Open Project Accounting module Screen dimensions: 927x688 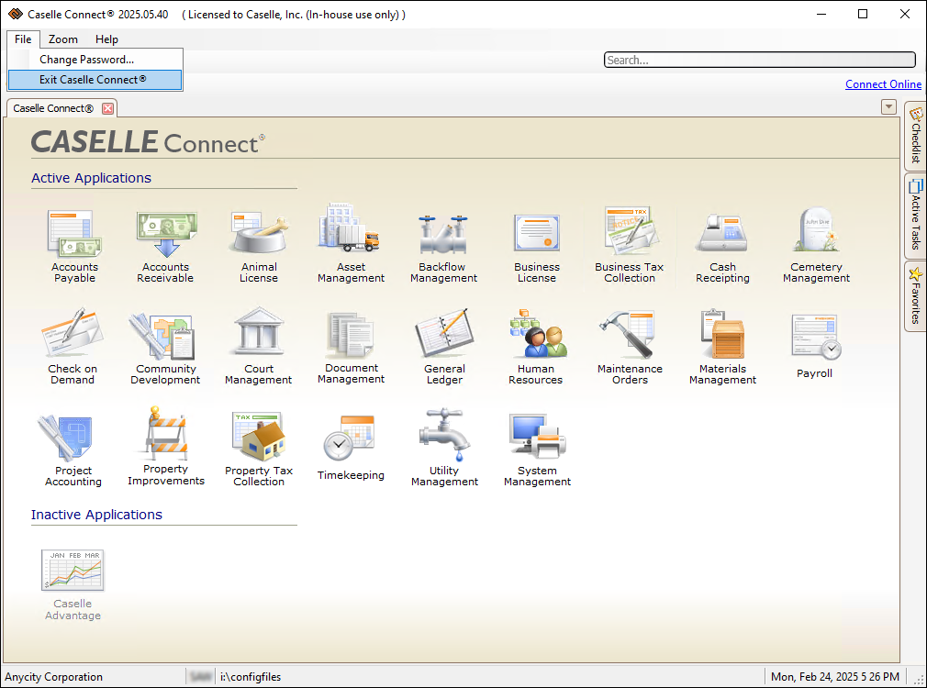pyautogui.click(x=73, y=451)
